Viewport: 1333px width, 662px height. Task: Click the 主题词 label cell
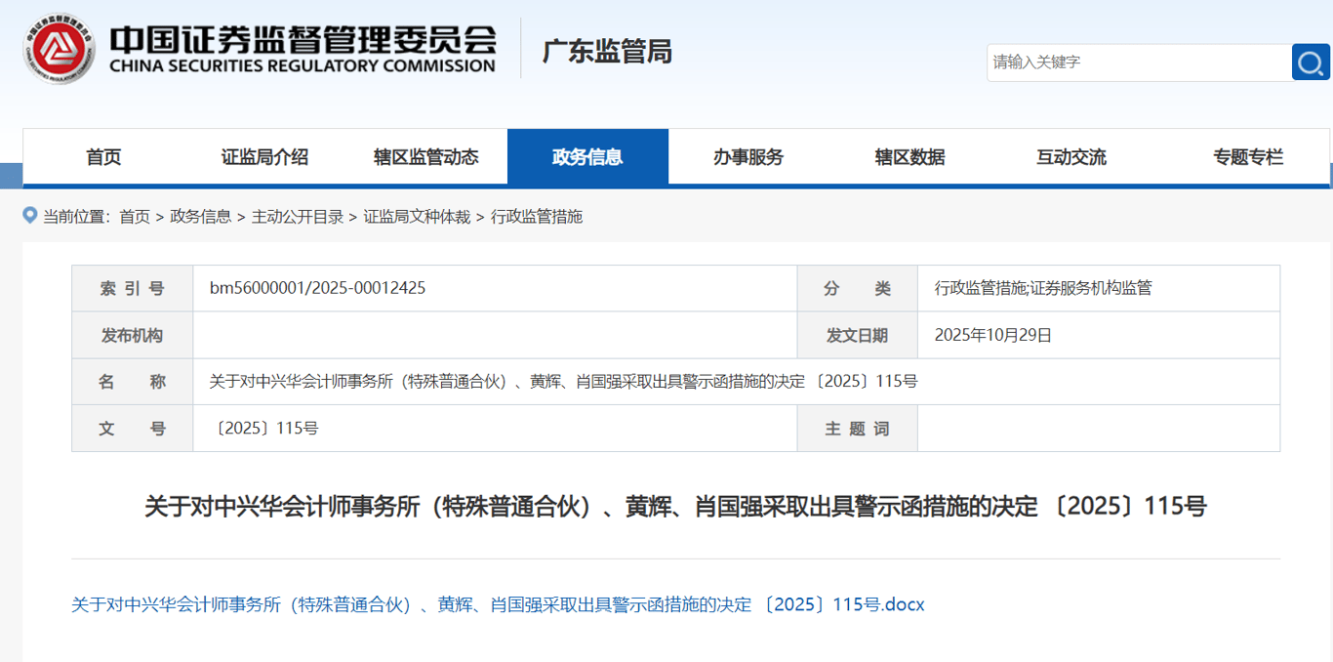pos(857,429)
